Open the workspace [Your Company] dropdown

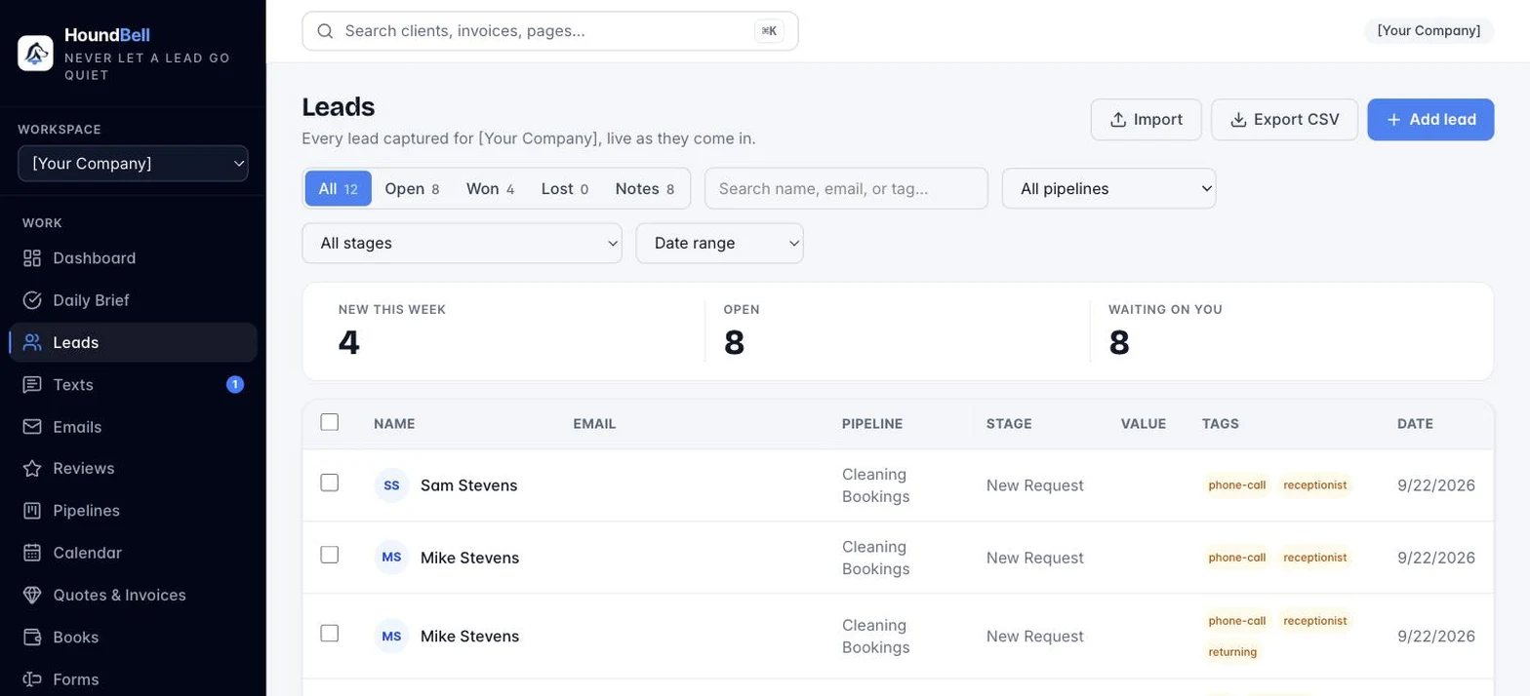pos(133,164)
